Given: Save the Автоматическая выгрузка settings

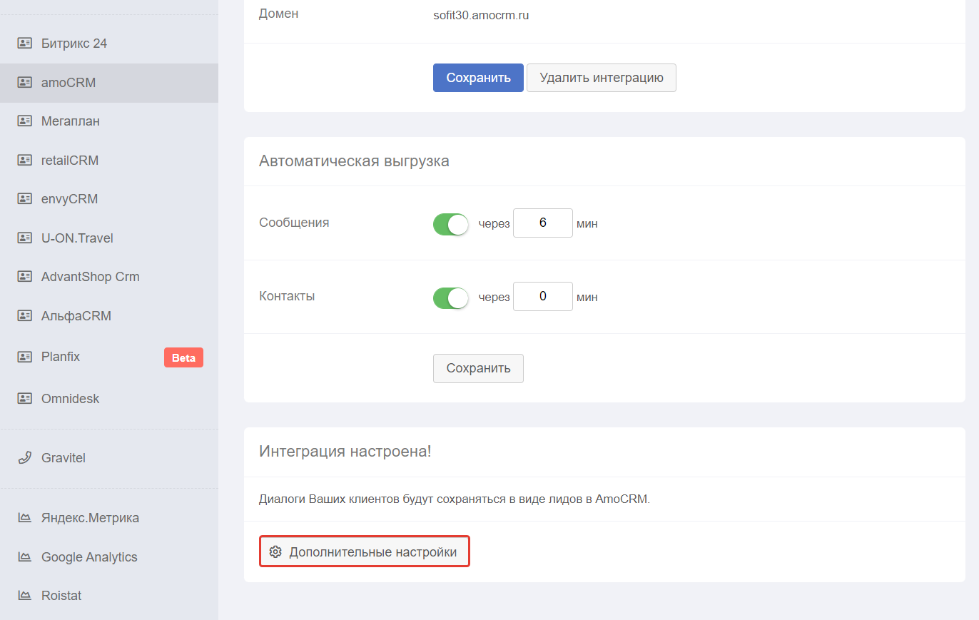Looking at the screenshot, I should [478, 368].
